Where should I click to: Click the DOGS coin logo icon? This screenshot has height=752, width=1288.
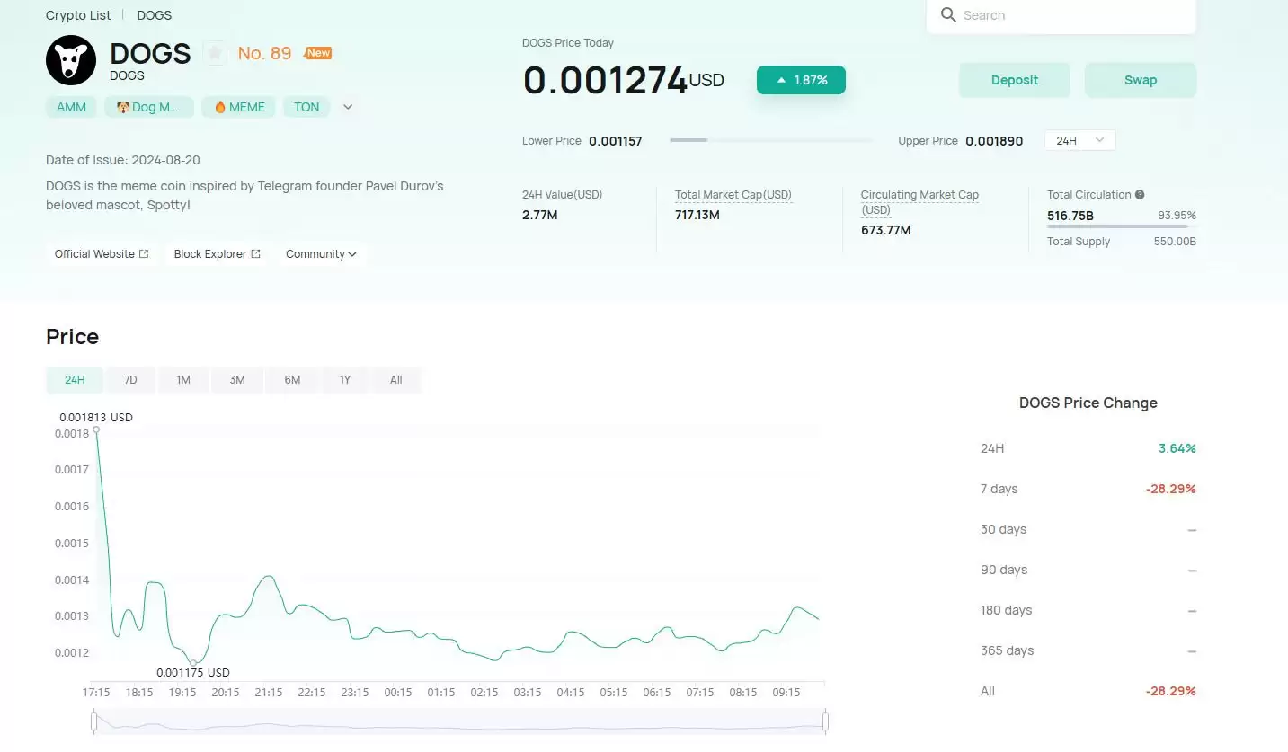click(71, 60)
